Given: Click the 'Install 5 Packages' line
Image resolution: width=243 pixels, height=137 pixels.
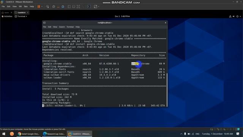Looking at the screenshot, I should click(55, 89).
